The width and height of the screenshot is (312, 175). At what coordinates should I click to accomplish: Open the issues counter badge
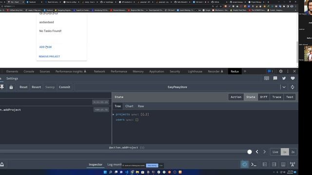[270, 71]
